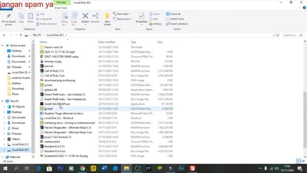Expand Local Disk (C:) in sidebar
This screenshot has height=173, width=307.
point(4,145)
